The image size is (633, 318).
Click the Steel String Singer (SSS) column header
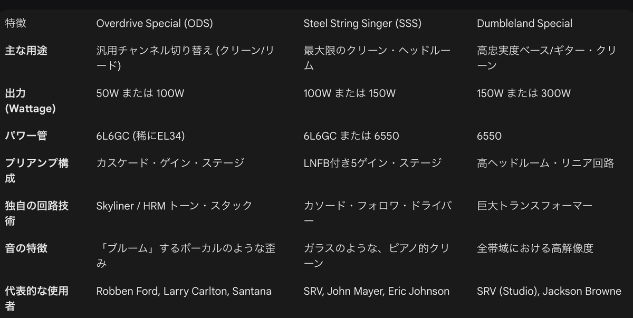pos(362,24)
